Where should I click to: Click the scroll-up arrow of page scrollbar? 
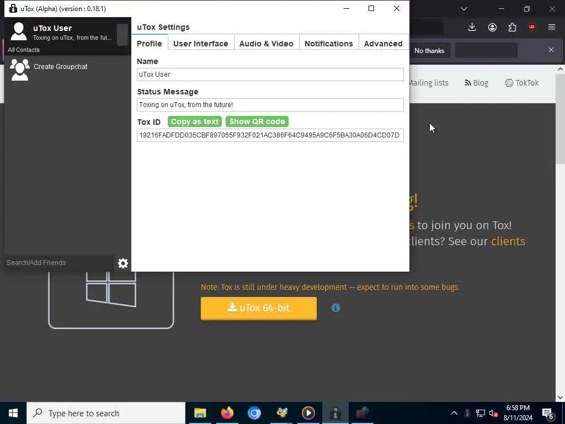pos(560,69)
